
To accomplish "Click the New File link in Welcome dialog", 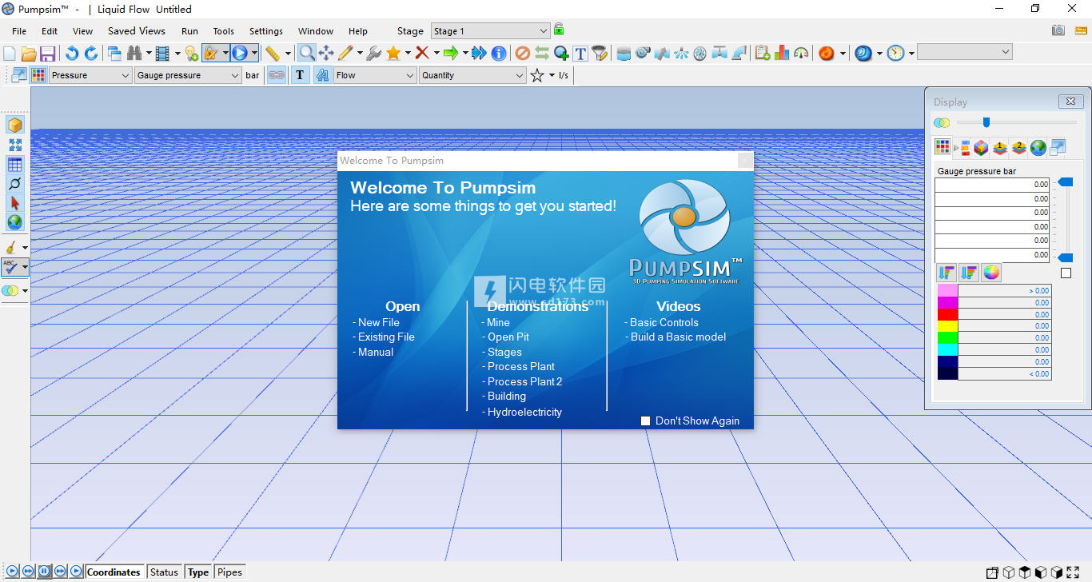I will click(379, 322).
